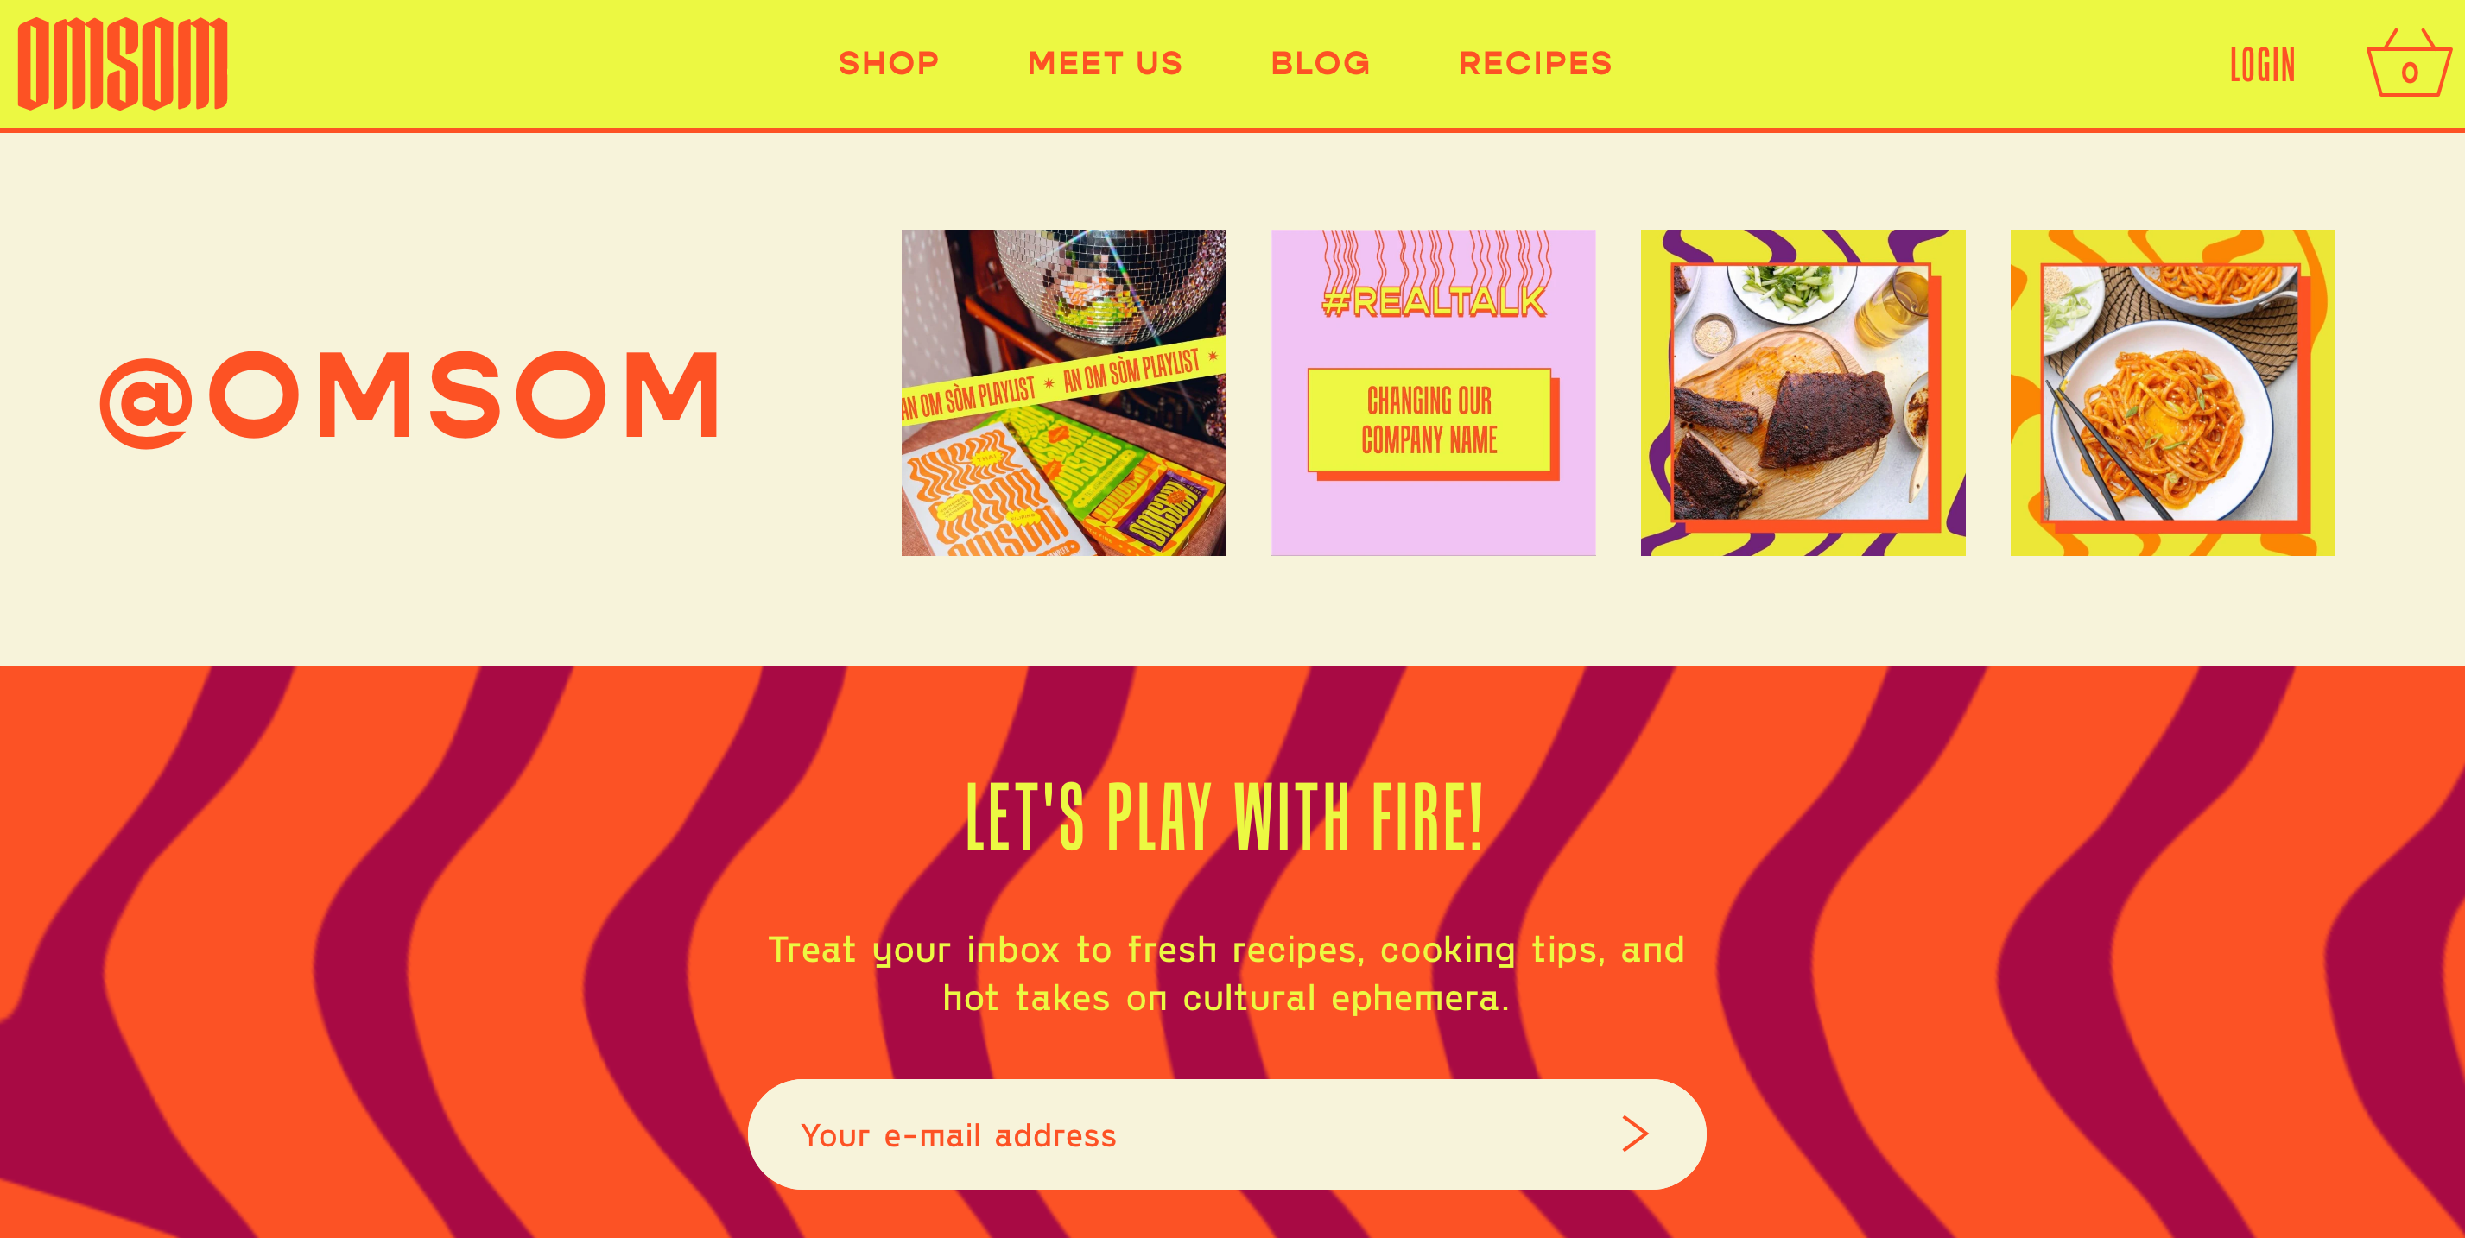
Task: View the #RealTalk company name post
Action: [1433, 392]
